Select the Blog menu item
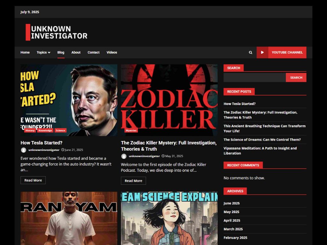 point(61,53)
